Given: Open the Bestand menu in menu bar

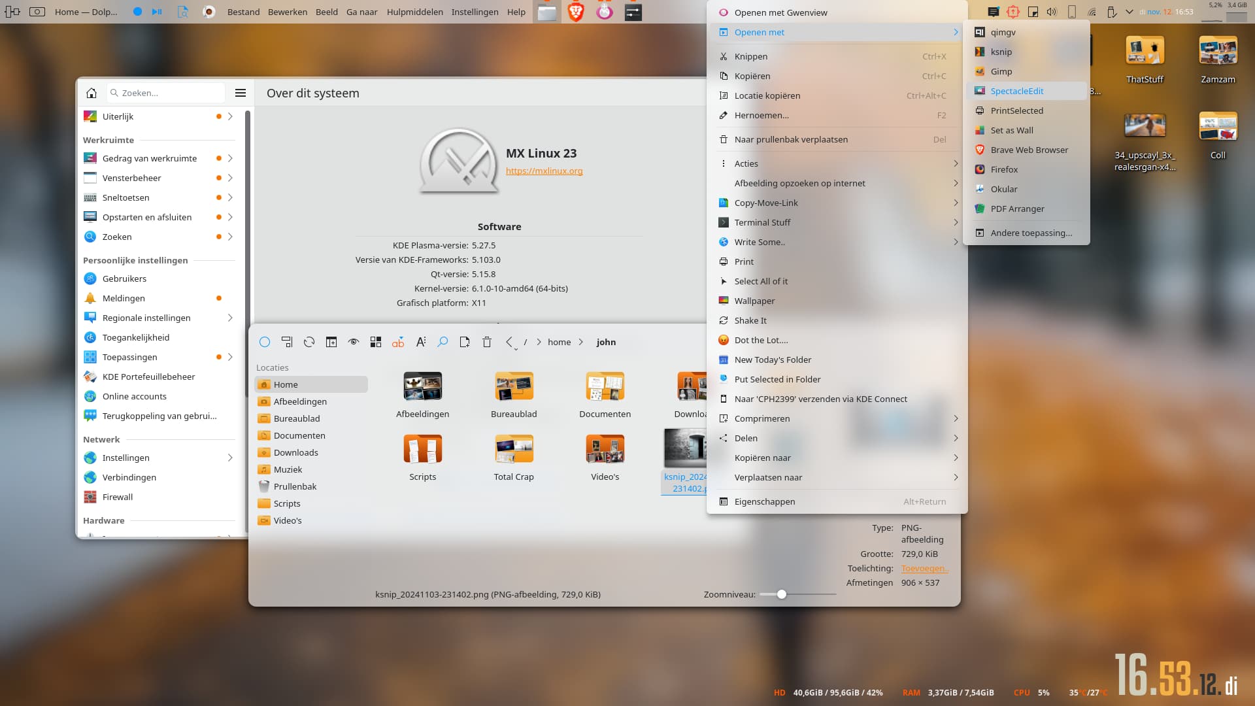Looking at the screenshot, I should tap(243, 12).
